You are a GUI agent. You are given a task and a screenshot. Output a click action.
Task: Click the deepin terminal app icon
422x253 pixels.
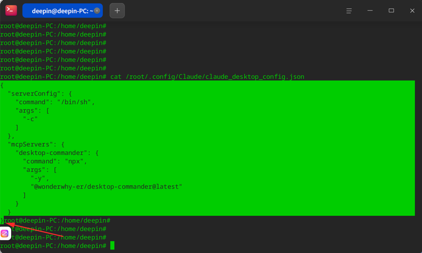[x=11, y=10]
